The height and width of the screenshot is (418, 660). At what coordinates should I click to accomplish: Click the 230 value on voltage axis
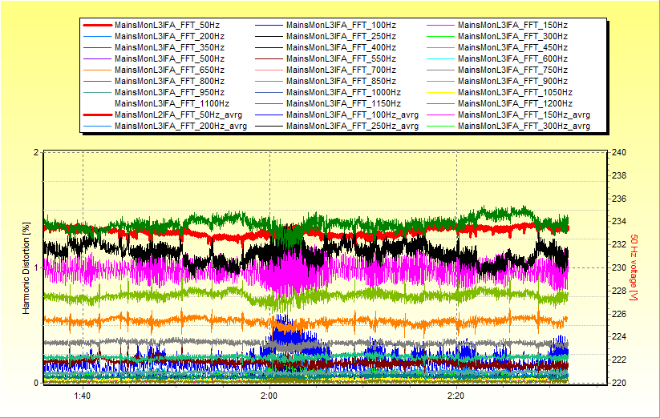point(619,267)
